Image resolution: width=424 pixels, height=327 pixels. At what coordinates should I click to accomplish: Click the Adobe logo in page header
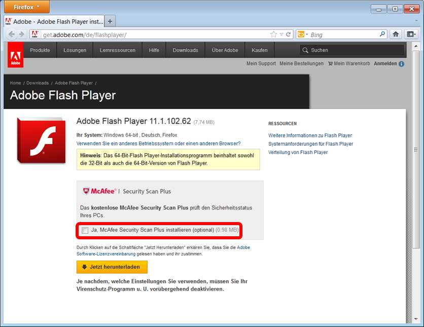point(15,55)
